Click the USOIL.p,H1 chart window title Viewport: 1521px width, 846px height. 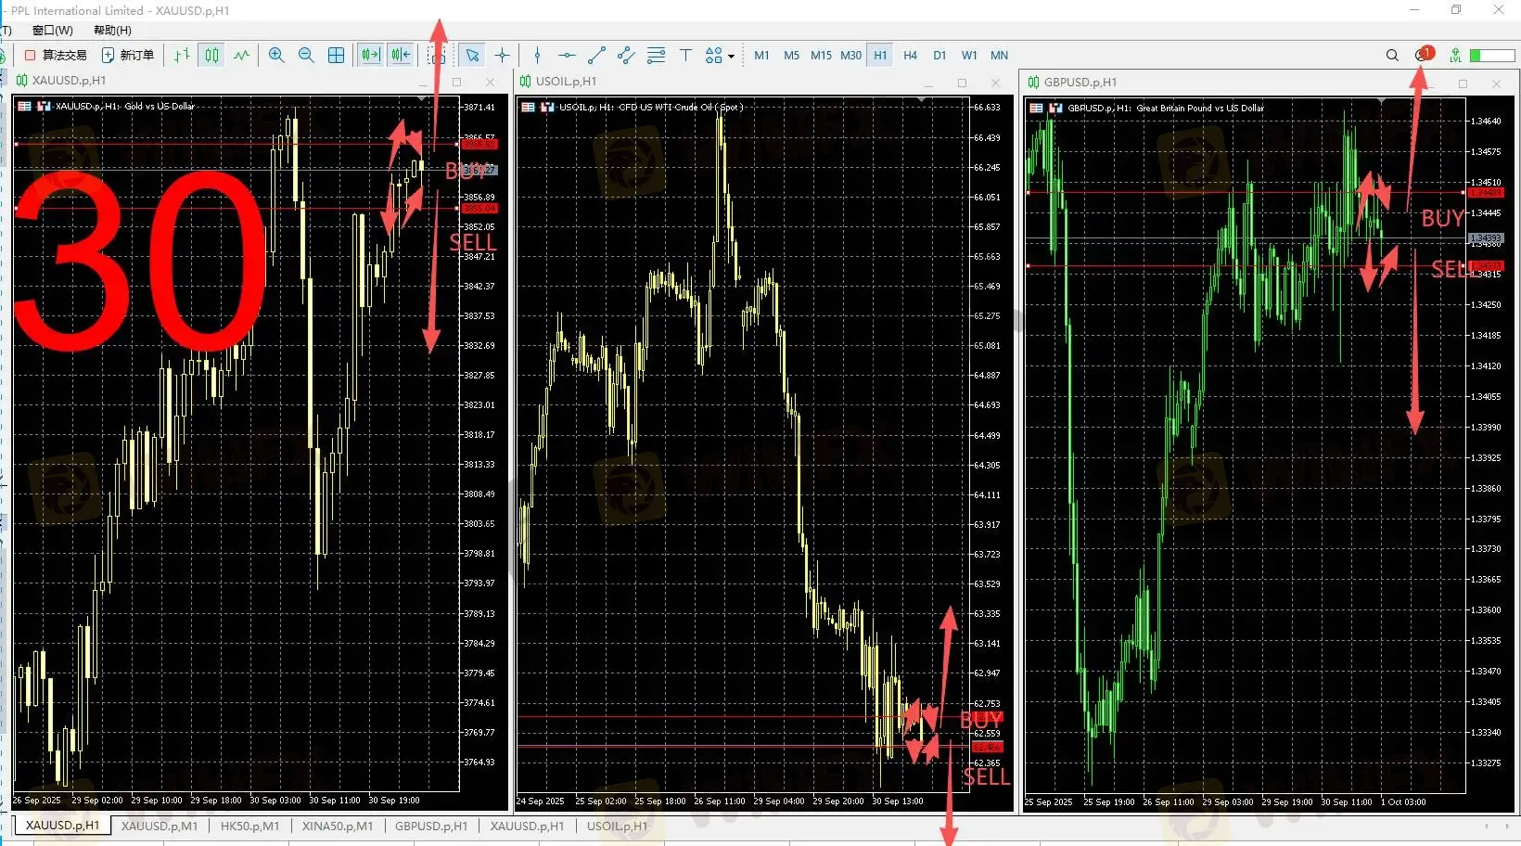click(x=566, y=82)
